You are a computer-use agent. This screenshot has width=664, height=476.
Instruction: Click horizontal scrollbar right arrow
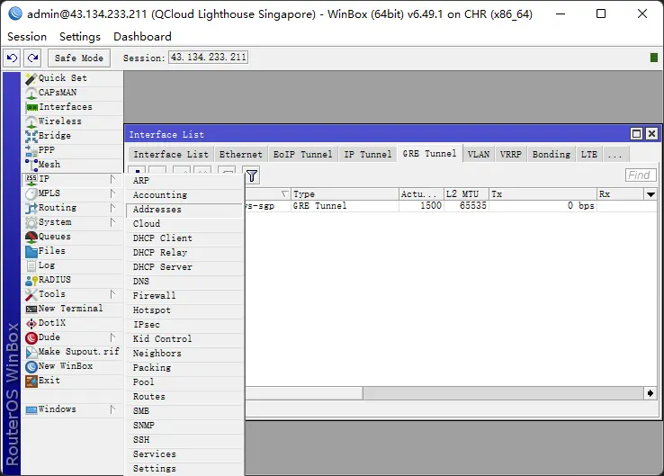(650, 393)
